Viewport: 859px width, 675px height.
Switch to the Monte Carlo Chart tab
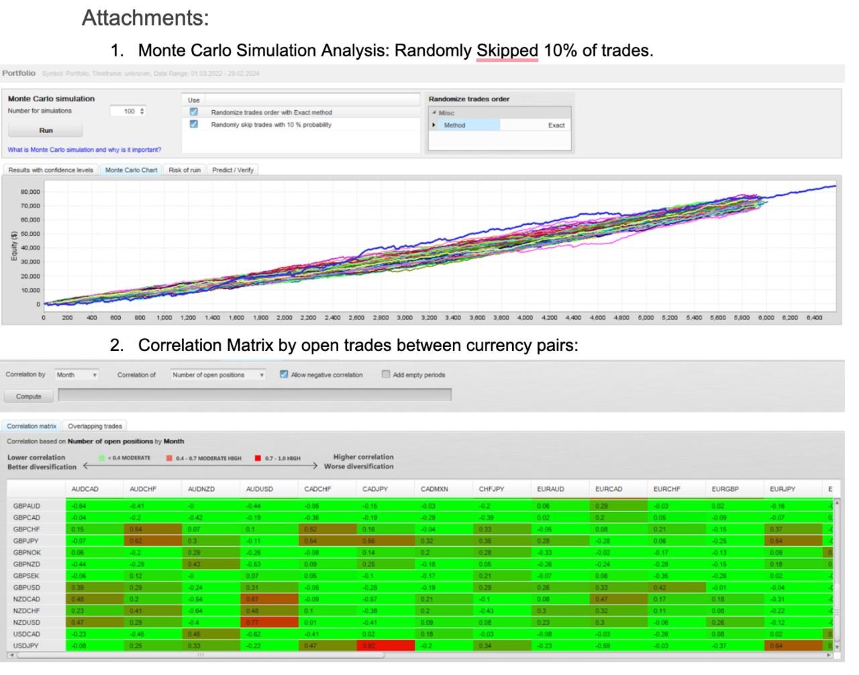[x=131, y=170]
